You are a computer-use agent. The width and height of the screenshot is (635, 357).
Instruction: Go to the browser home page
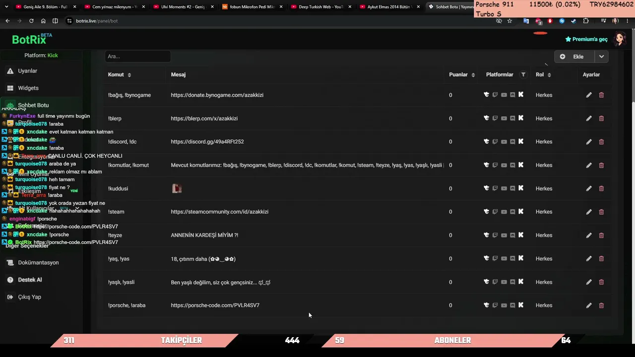tap(43, 21)
